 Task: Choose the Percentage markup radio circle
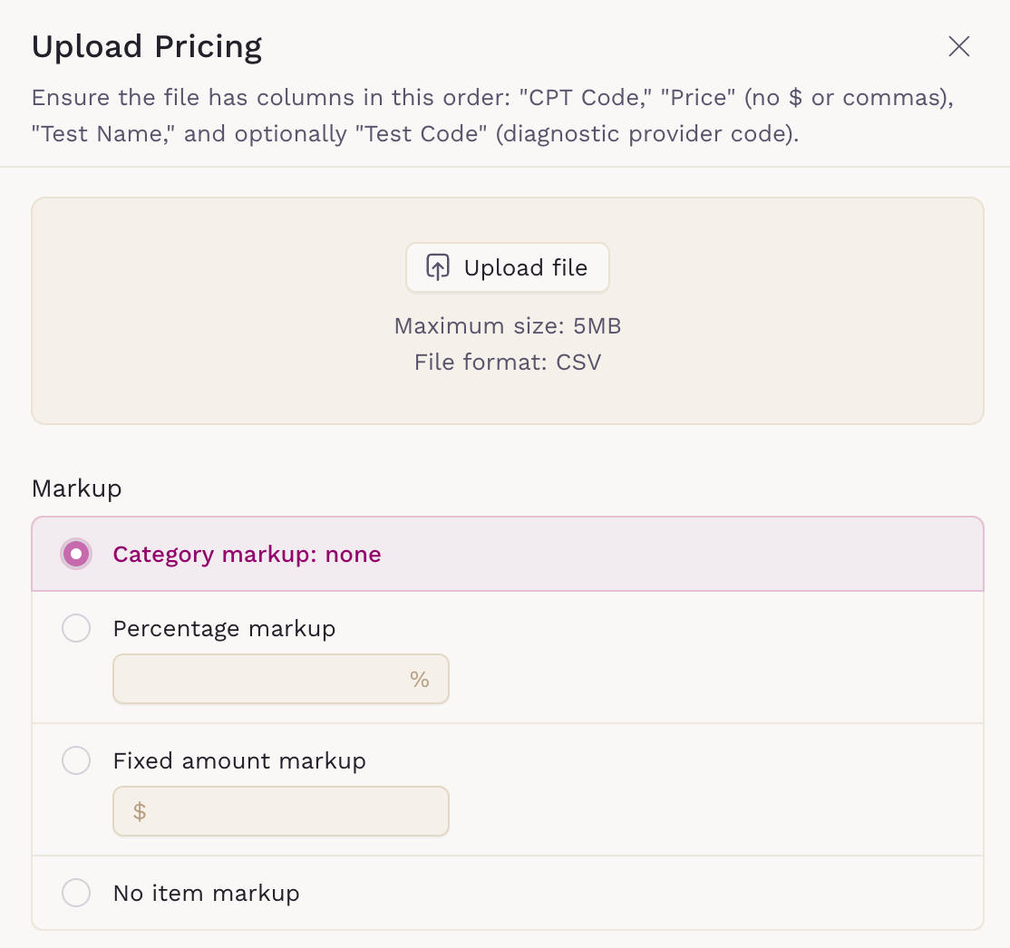[76, 628]
